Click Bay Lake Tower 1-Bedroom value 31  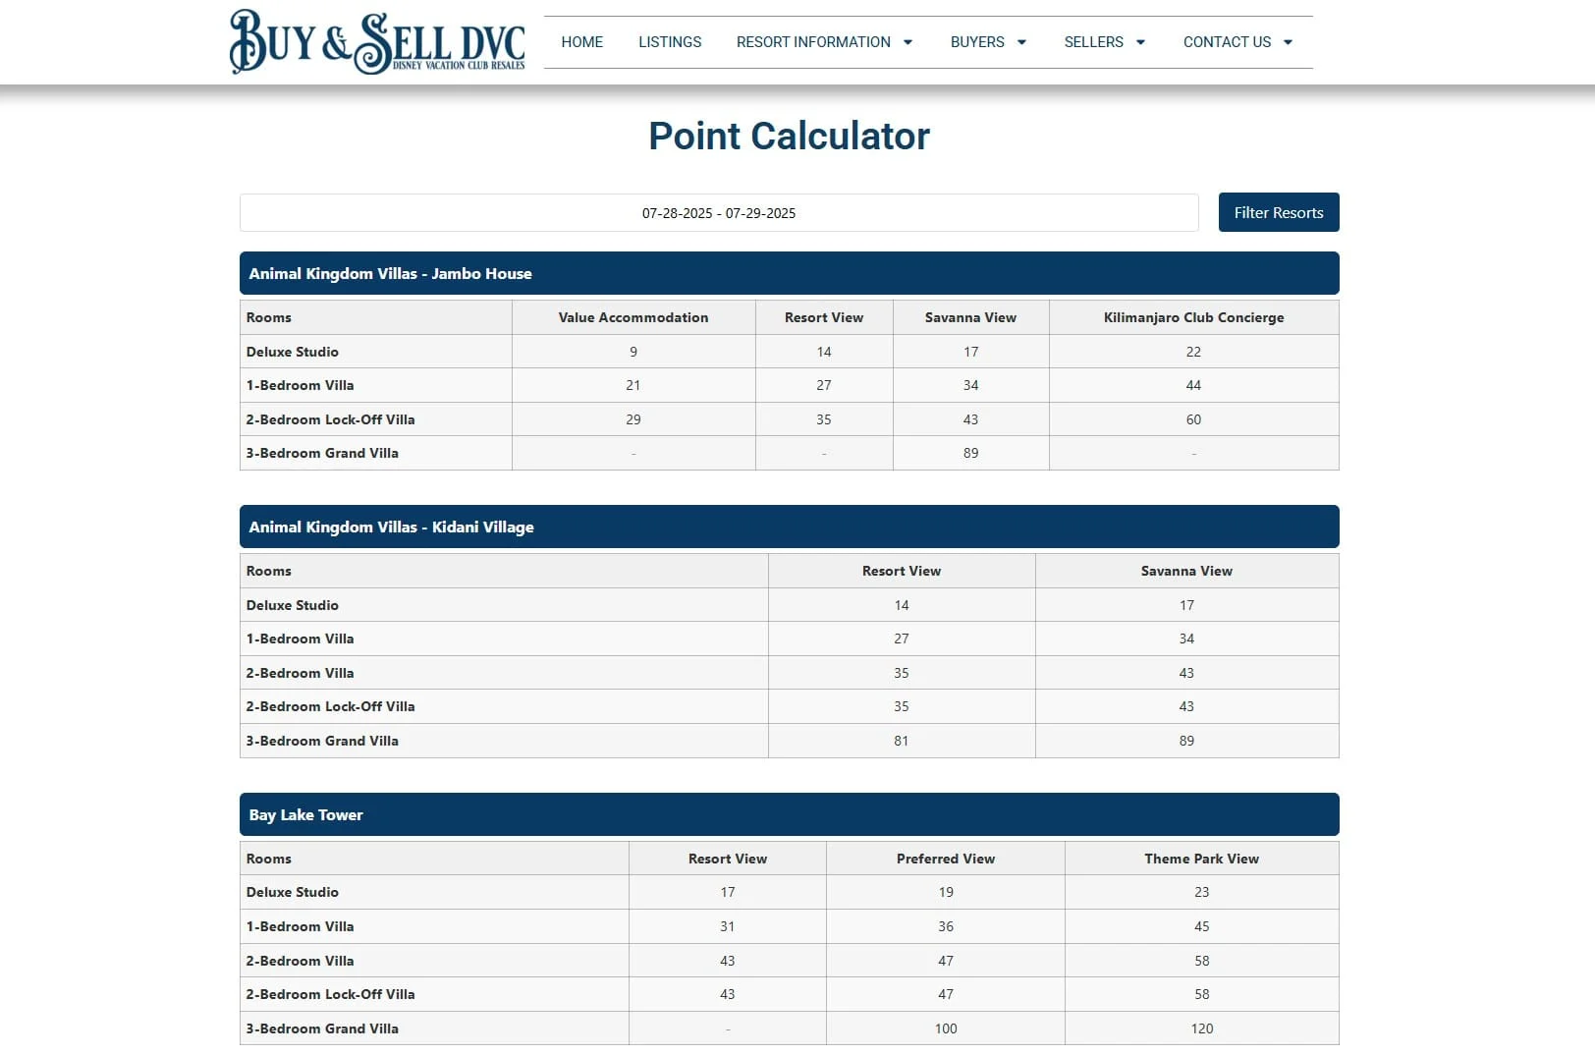point(728,926)
